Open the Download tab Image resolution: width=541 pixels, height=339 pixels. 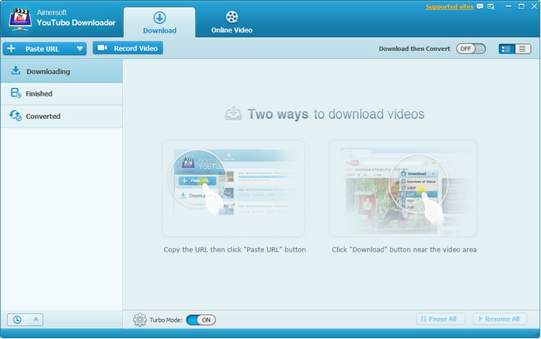point(160,22)
